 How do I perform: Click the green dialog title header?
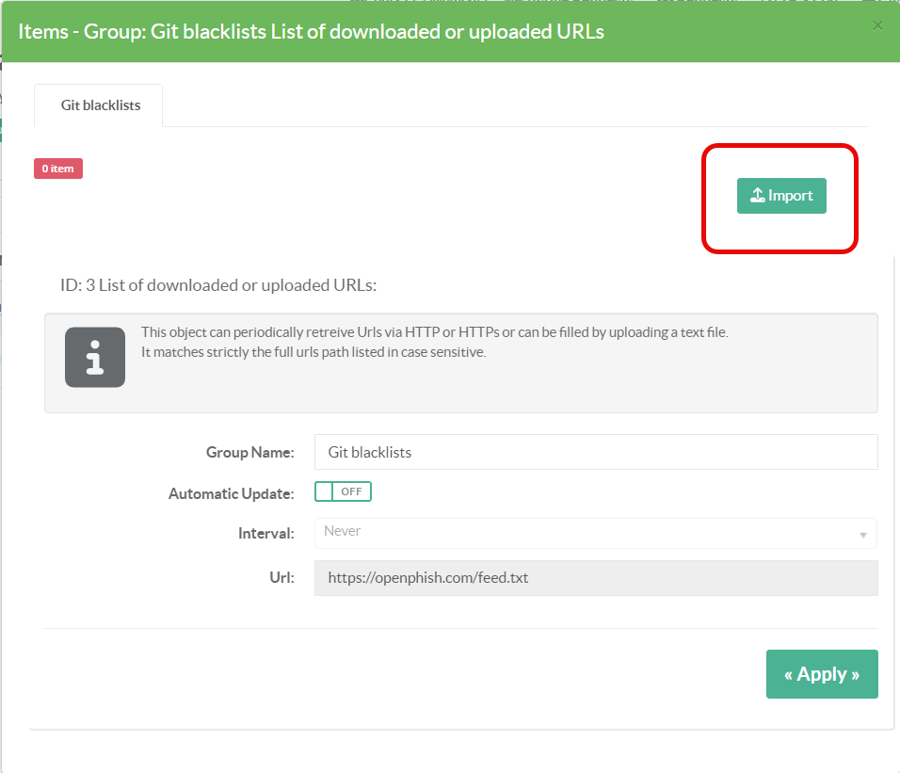coord(311,31)
